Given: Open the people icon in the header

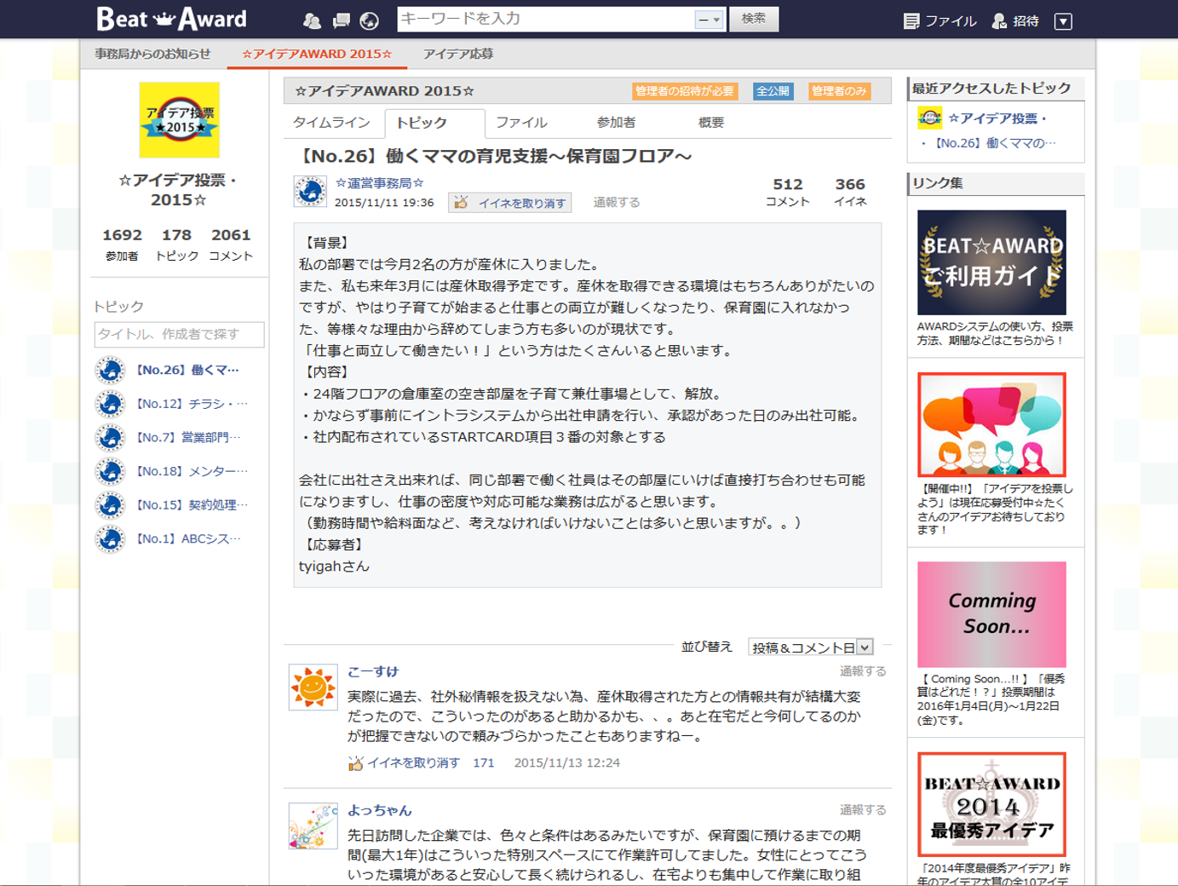Looking at the screenshot, I should point(313,20).
